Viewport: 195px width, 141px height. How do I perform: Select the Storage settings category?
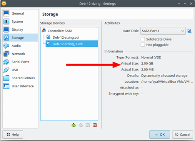(x=20, y=38)
